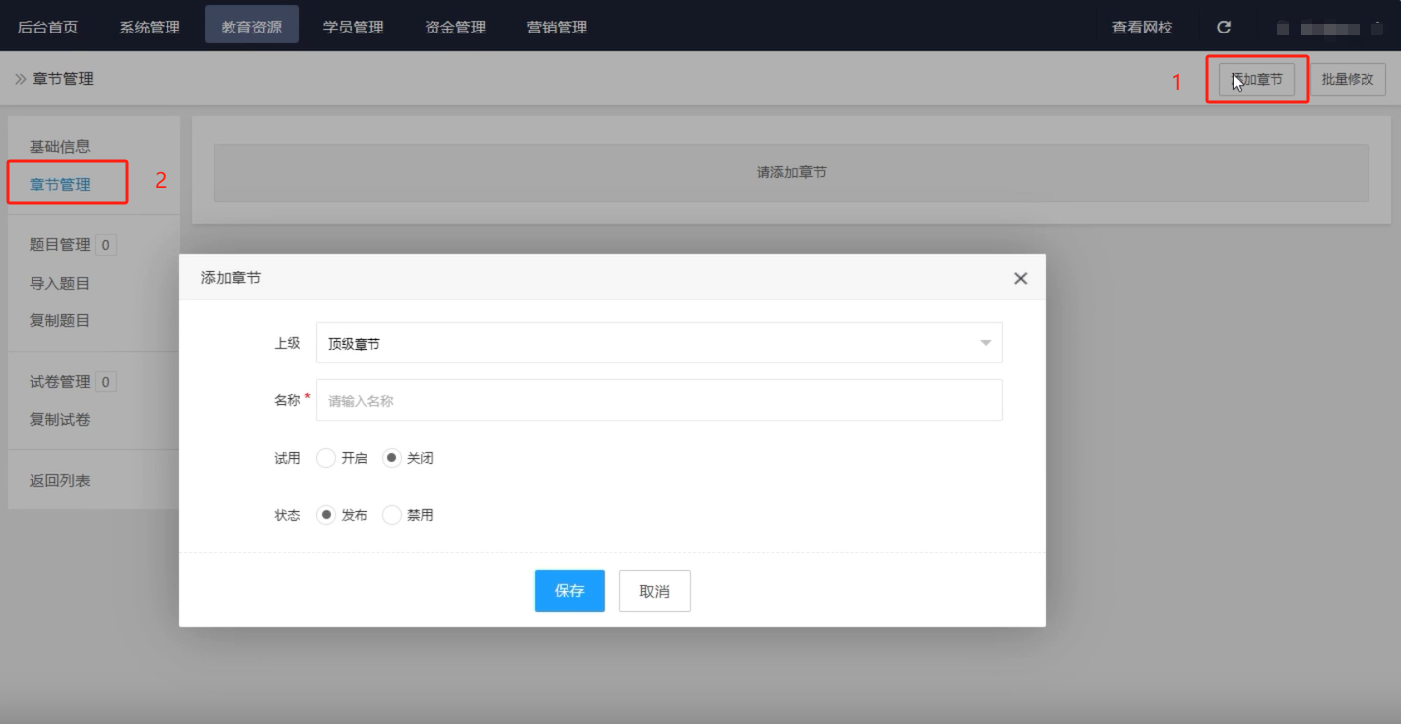The image size is (1401, 724).
Task: Click the refresh icon in top bar
Action: click(1224, 28)
